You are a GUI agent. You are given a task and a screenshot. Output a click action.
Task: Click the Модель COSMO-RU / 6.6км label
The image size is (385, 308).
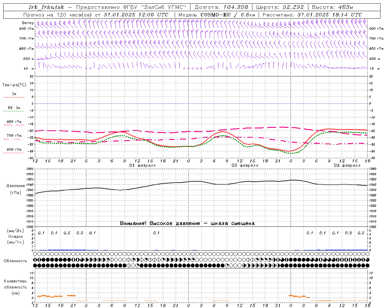coord(217,15)
